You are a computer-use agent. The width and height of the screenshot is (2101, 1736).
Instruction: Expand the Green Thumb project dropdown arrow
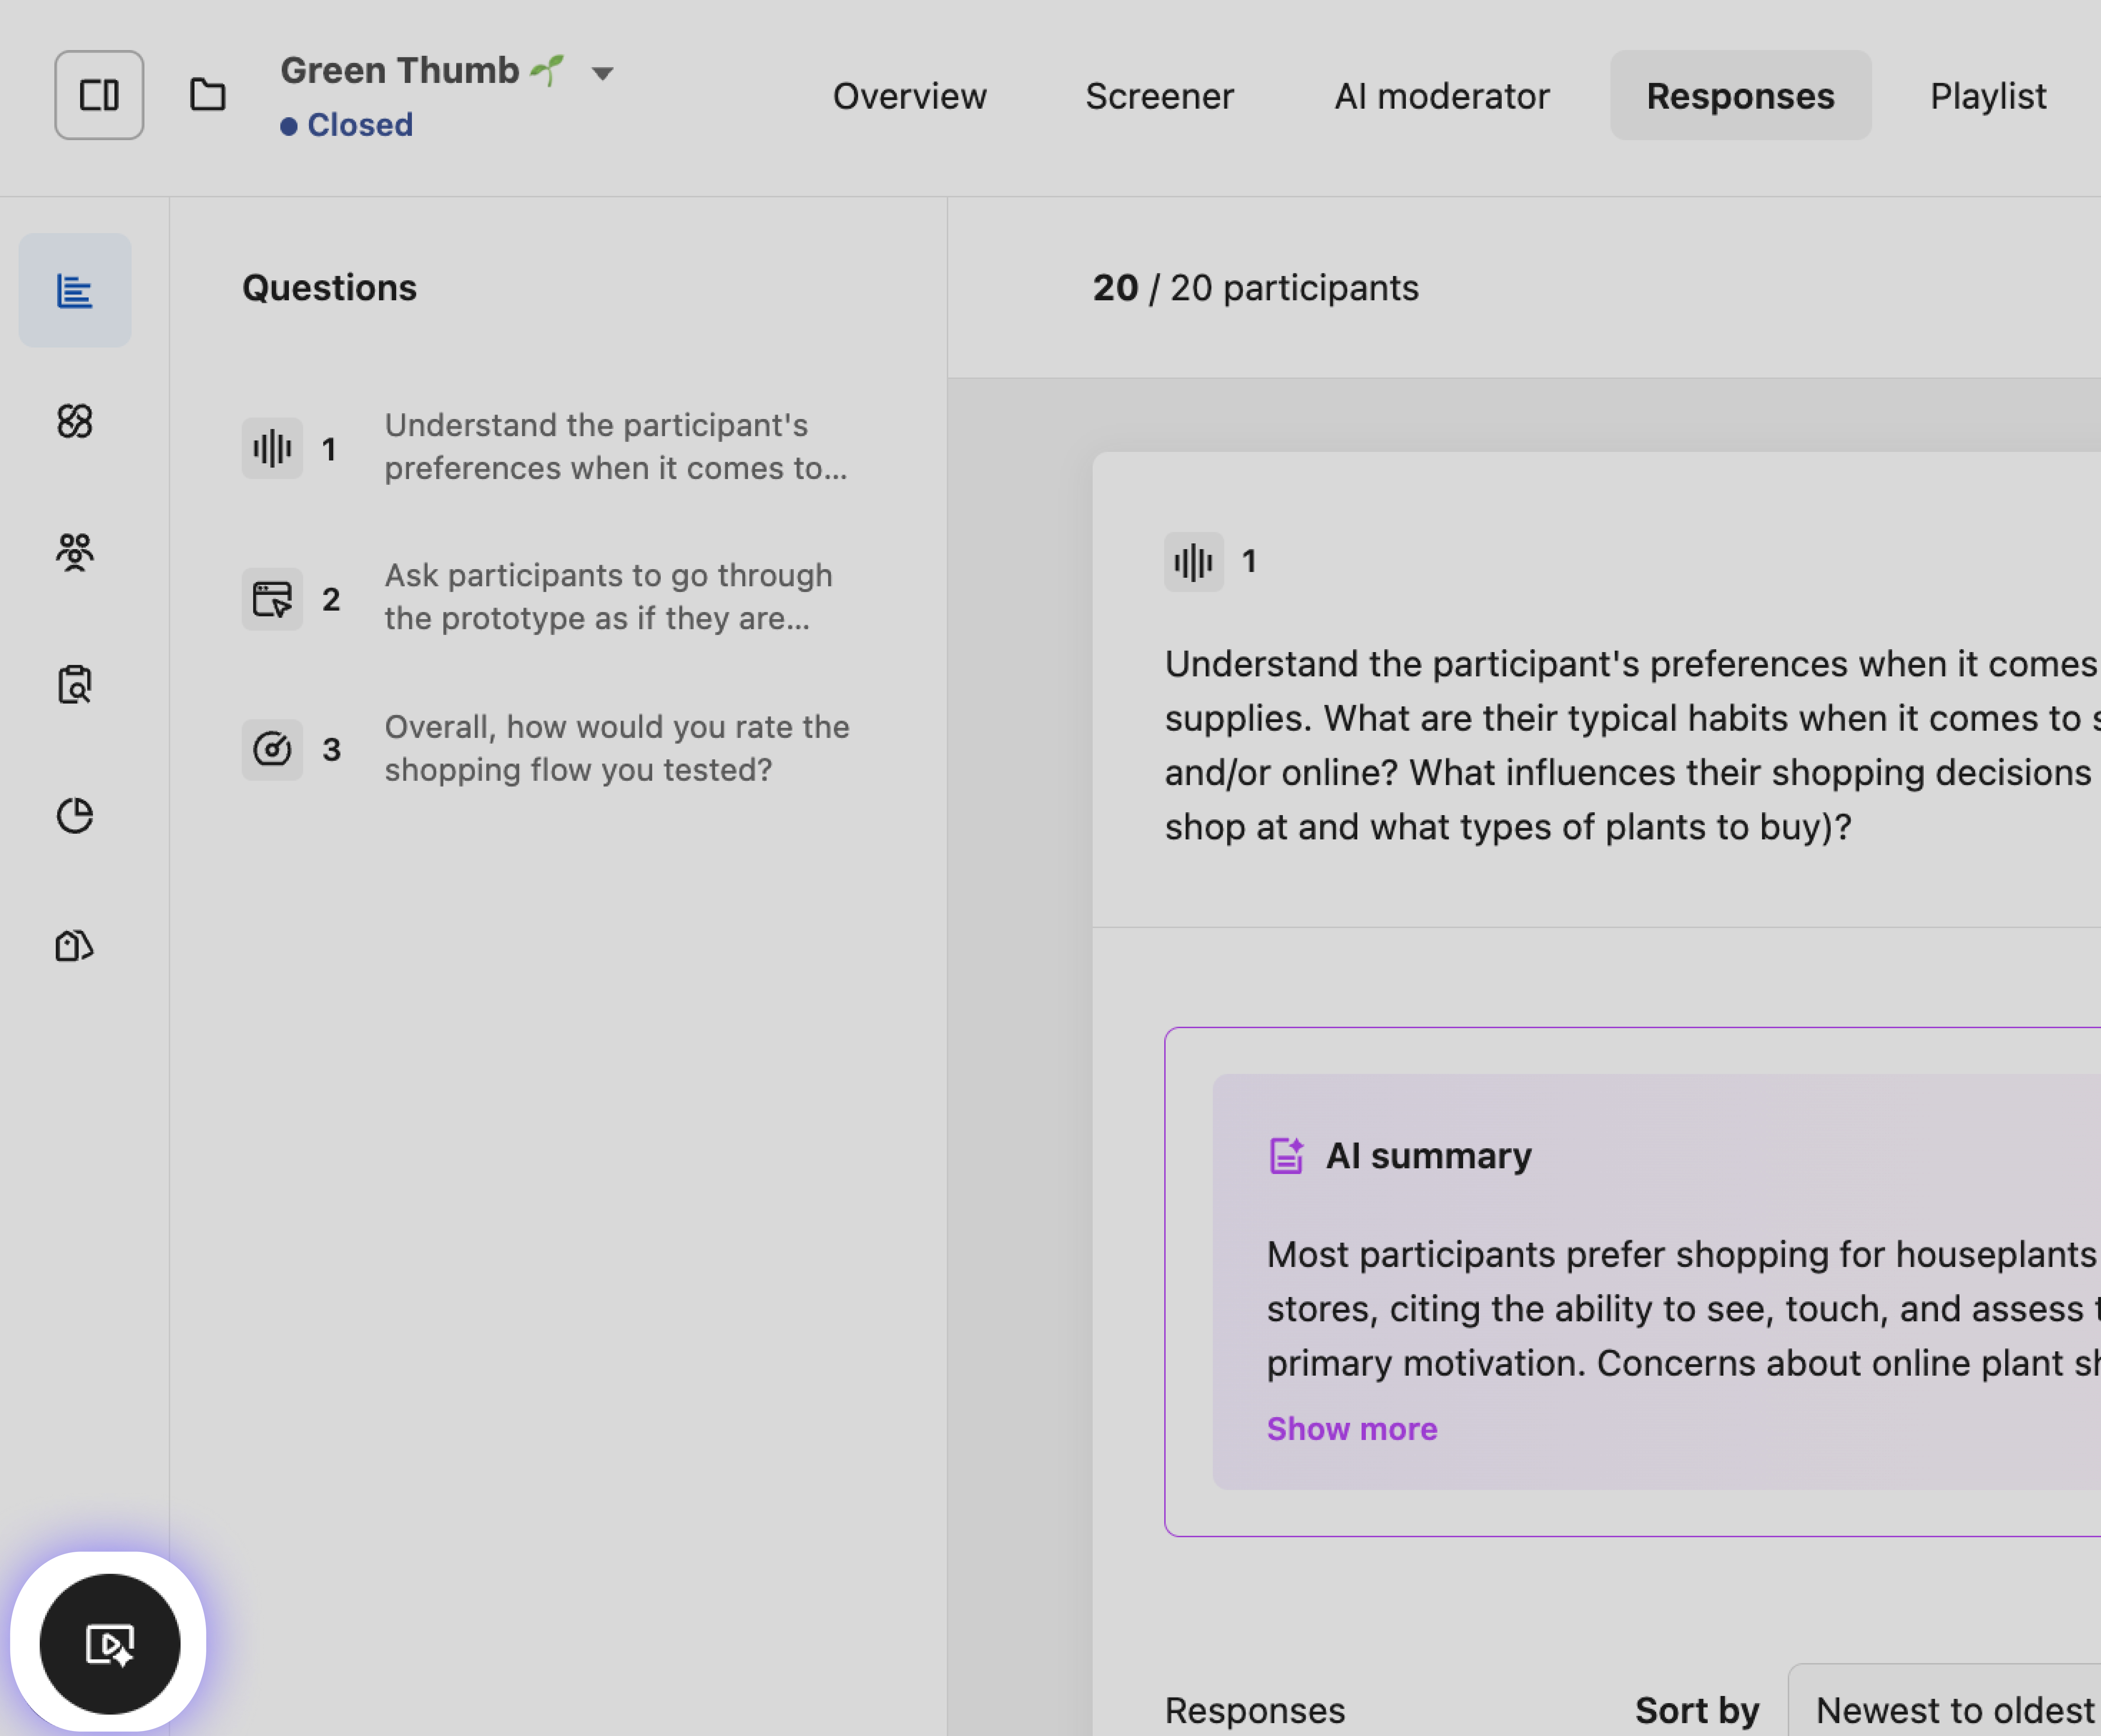point(602,73)
